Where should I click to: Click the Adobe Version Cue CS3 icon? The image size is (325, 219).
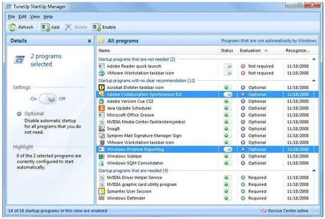click(x=102, y=101)
